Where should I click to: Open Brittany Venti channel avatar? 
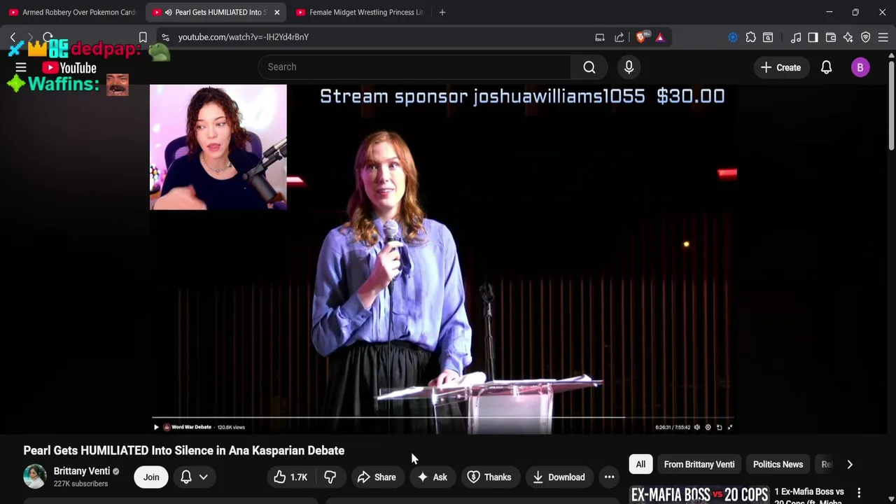click(35, 477)
